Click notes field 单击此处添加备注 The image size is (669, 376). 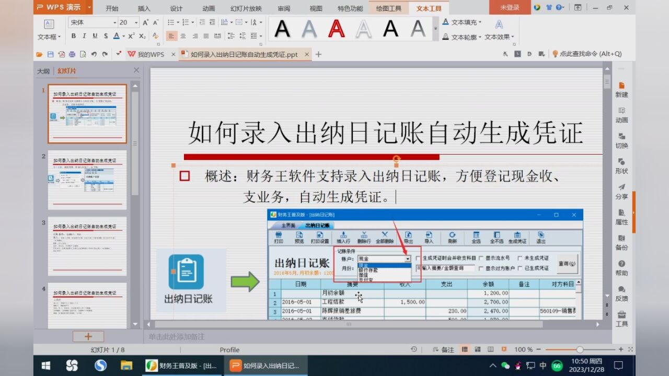point(177,337)
